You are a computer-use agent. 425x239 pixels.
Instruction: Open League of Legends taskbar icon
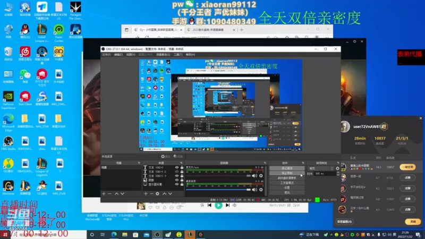tap(190, 235)
